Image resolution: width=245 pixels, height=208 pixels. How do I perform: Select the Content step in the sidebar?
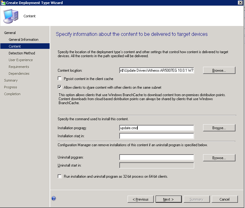coord(15,46)
